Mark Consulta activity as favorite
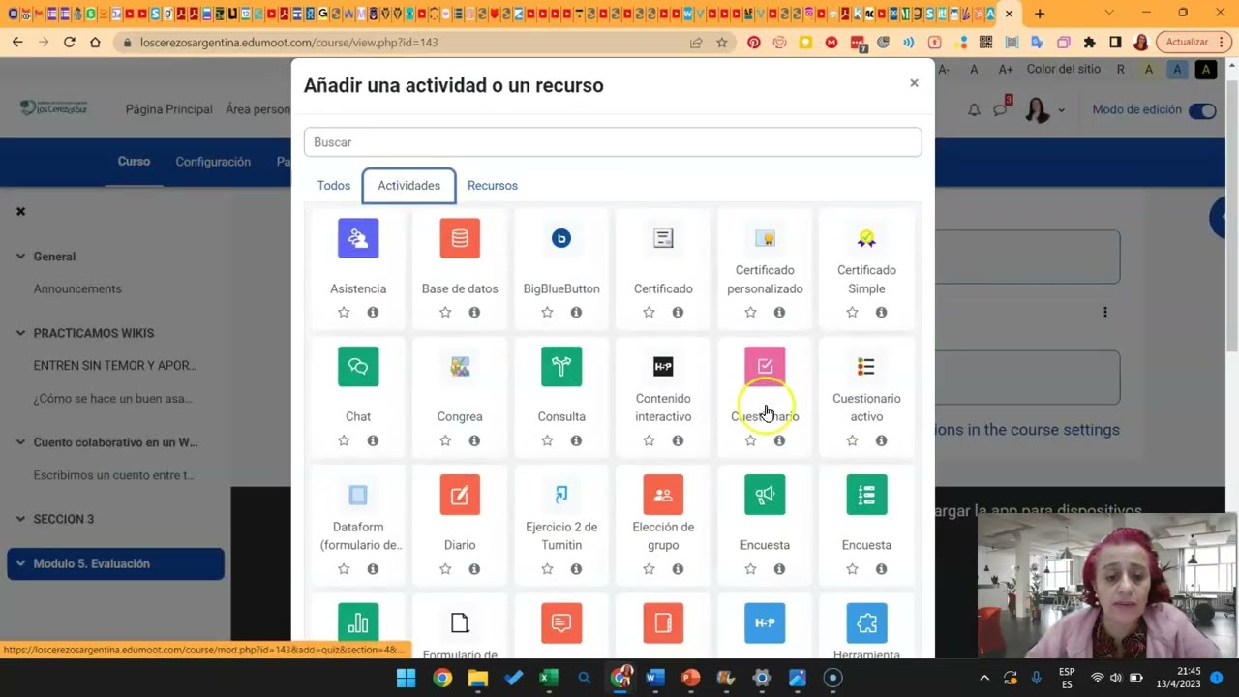 [547, 440]
